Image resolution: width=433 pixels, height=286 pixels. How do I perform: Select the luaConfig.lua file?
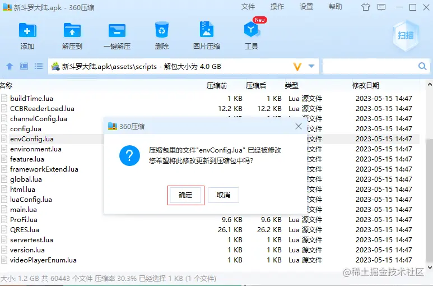tap(31, 200)
